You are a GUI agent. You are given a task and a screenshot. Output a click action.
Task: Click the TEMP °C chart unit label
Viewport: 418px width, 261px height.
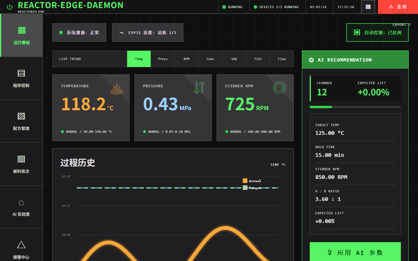click(x=278, y=165)
